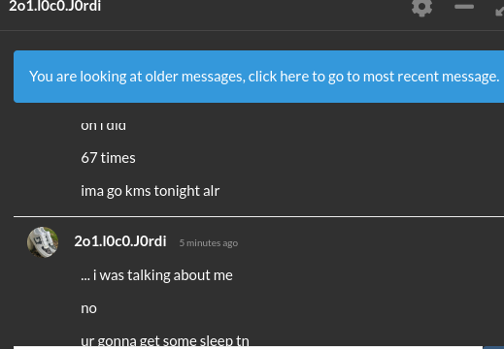Click the partially hidden "oh i did" message

(x=103, y=126)
